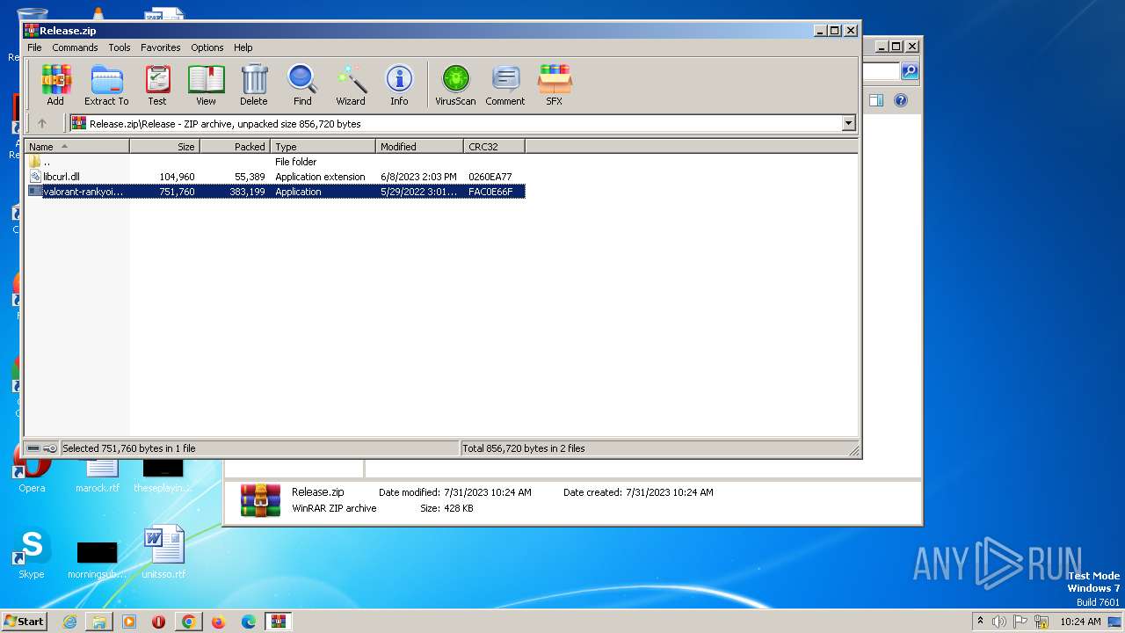Select the libcurl.dll file row
This screenshot has width=1125, height=633.
(275, 177)
